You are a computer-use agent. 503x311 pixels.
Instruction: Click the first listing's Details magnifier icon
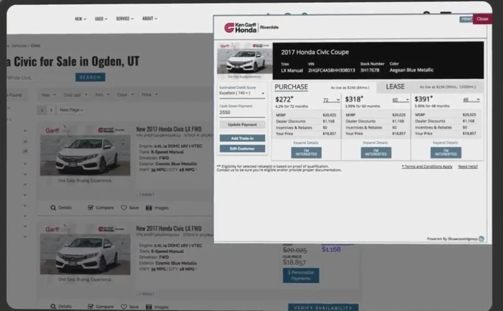pos(53,208)
